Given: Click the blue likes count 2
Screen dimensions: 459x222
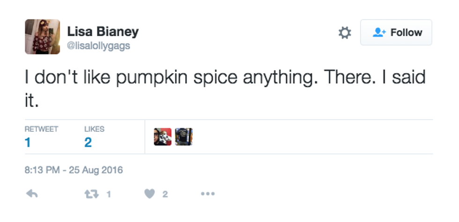Looking at the screenshot, I should pyautogui.click(x=88, y=142).
